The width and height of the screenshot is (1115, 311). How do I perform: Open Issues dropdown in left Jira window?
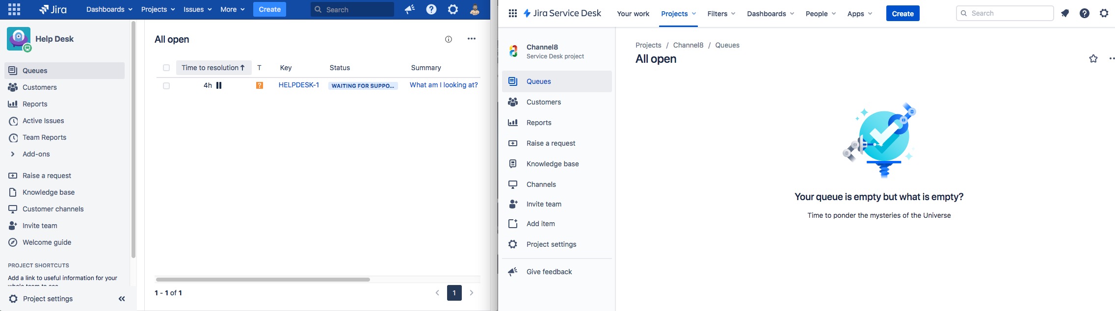(198, 9)
